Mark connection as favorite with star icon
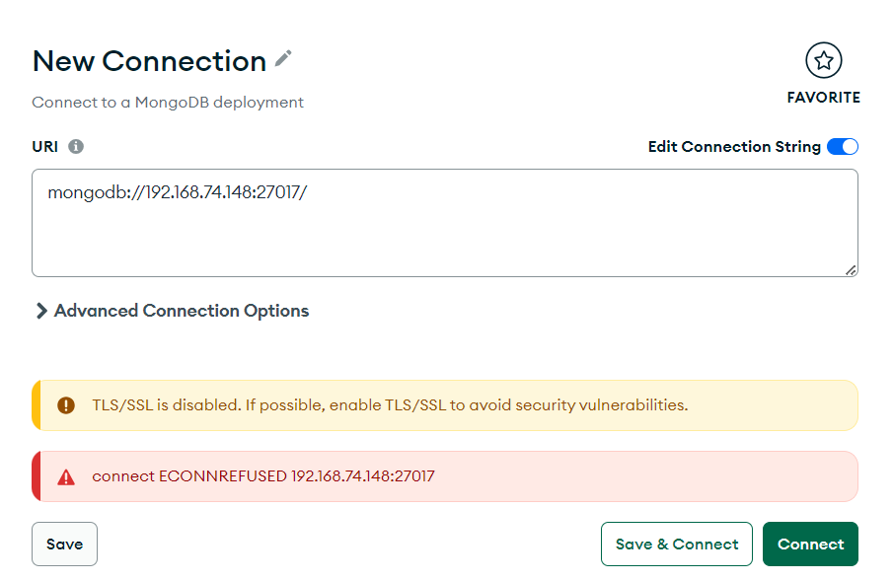Viewport: 893px width, 581px height. tap(824, 60)
